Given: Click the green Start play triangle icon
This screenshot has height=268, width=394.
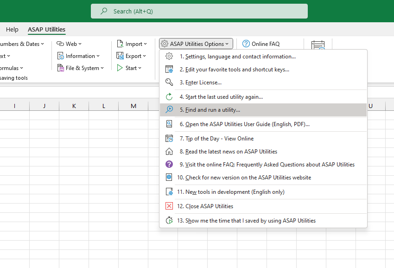Looking at the screenshot, I should point(120,68).
